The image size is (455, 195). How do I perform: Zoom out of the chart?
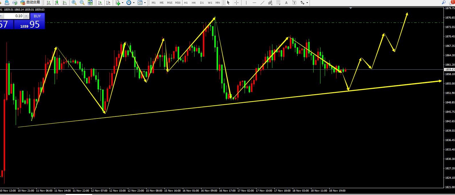point(82,3)
